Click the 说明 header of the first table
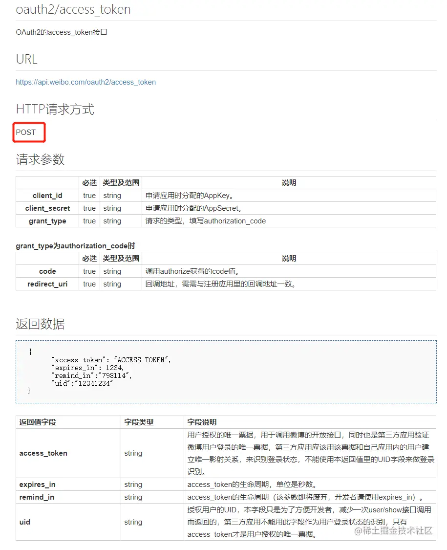This screenshot has width=447, height=550. [289, 182]
